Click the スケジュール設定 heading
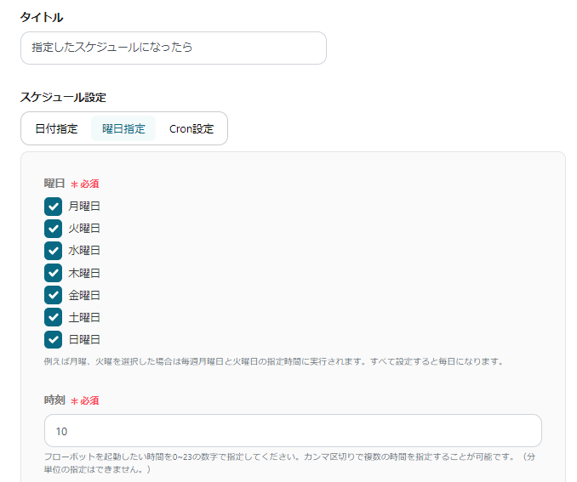This screenshot has height=482, width=577. [x=63, y=98]
